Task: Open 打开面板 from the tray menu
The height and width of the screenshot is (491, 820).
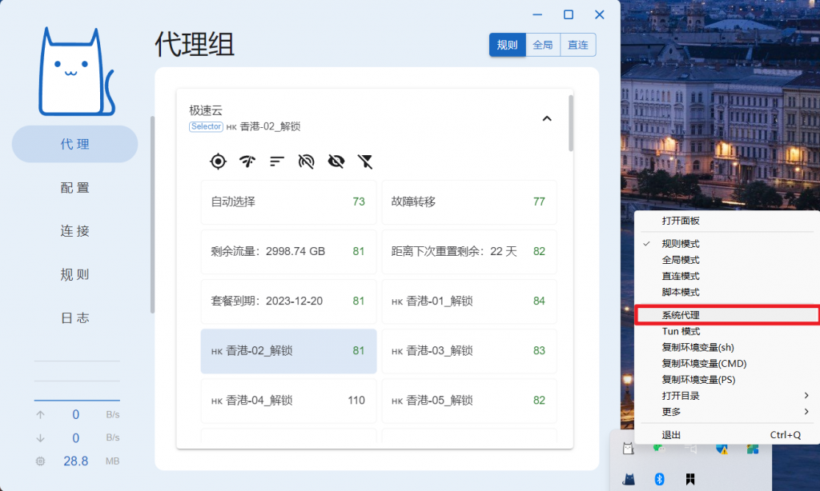Action: (727, 221)
